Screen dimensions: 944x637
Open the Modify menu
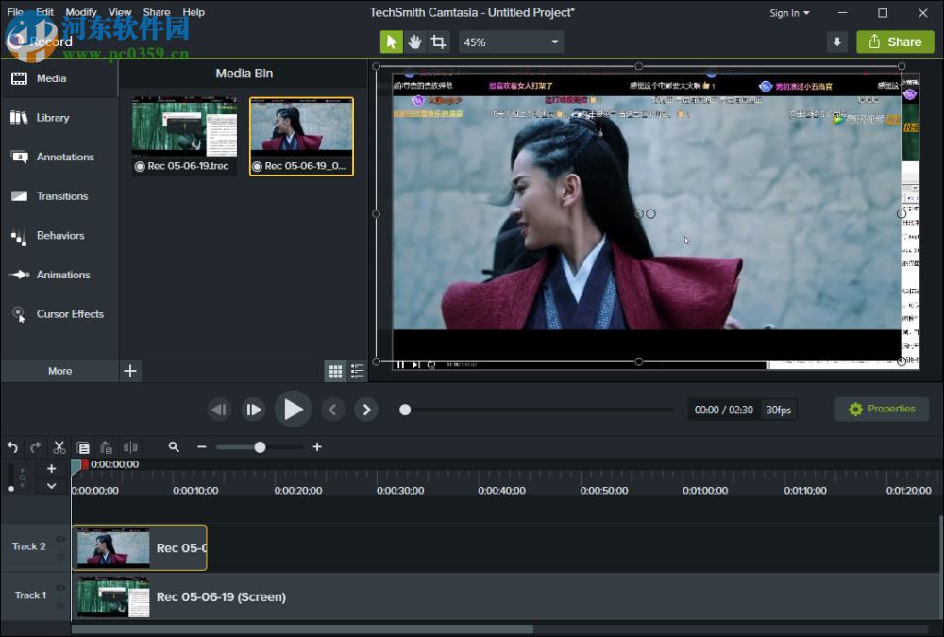(81, 12)
